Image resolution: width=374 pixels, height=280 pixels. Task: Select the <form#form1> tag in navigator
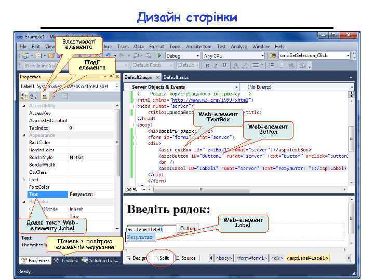pos(251,258)
